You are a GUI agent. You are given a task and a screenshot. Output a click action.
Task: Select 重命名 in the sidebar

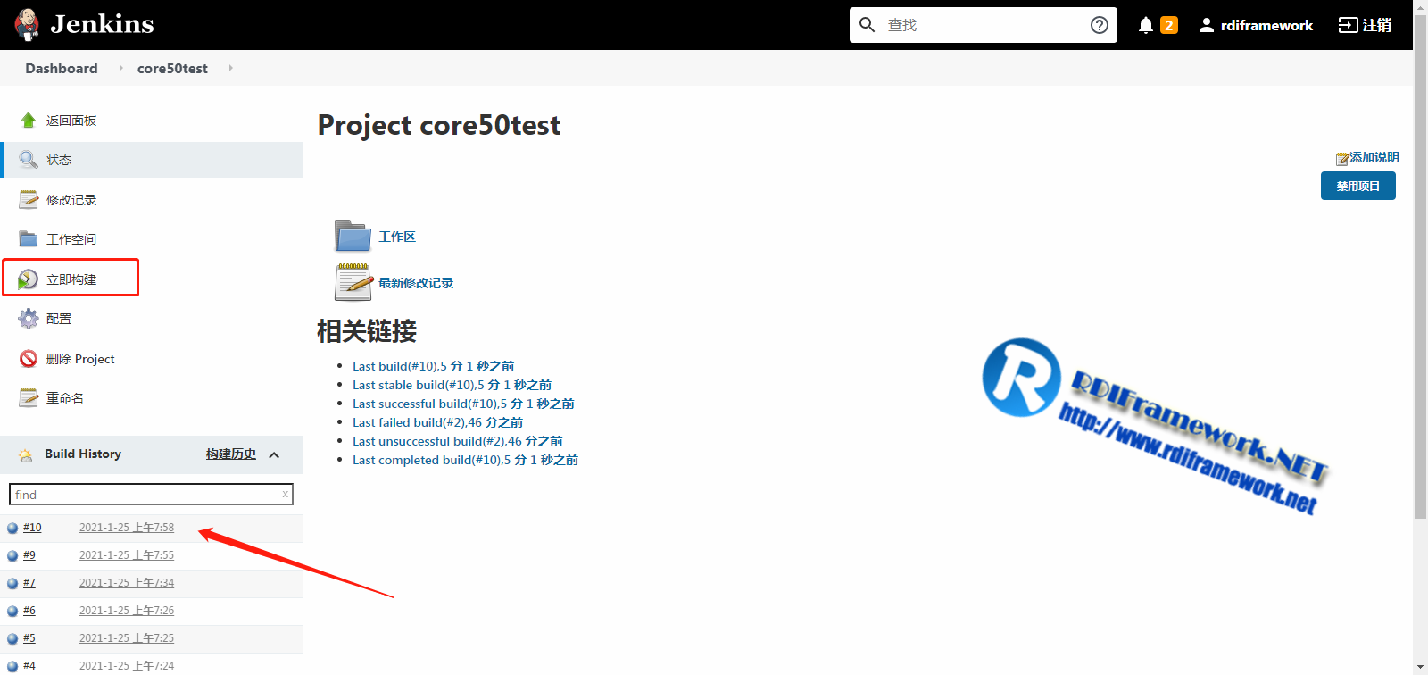[65, 398]
